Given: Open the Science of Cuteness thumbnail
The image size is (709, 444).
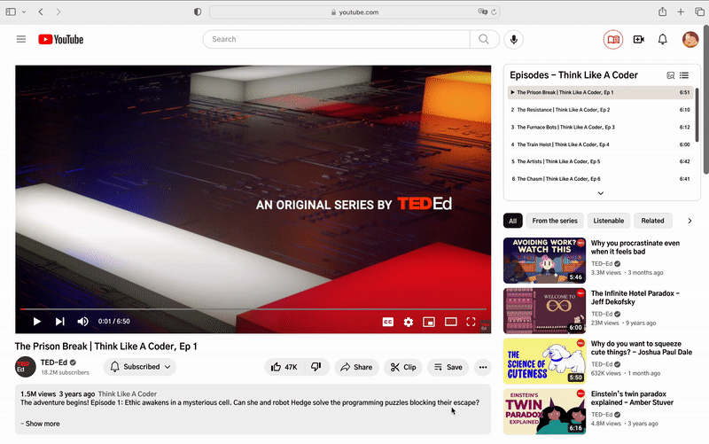Looking at the screenshot, I should click(544, 361).
